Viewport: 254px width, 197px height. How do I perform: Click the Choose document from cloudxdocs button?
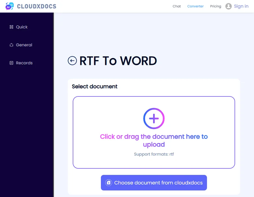click(x=154, y=183)
